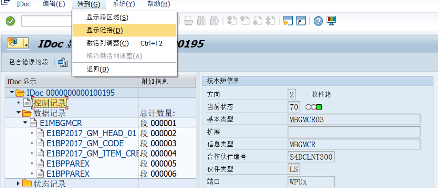438x188 pixels.
Task: Click the 伙伴类型 field LS
Action: tap(294, 169)
